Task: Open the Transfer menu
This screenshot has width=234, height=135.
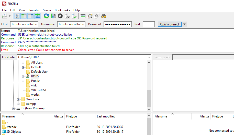Action: (x=34, y=10)
